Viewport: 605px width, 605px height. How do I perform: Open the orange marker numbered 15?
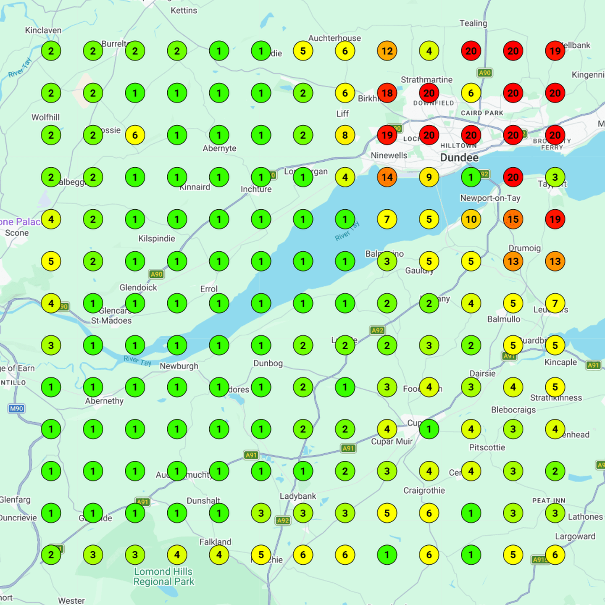tap(513, 219)
